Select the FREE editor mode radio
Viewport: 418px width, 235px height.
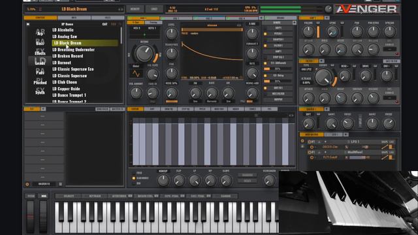[x=134, y=173]
